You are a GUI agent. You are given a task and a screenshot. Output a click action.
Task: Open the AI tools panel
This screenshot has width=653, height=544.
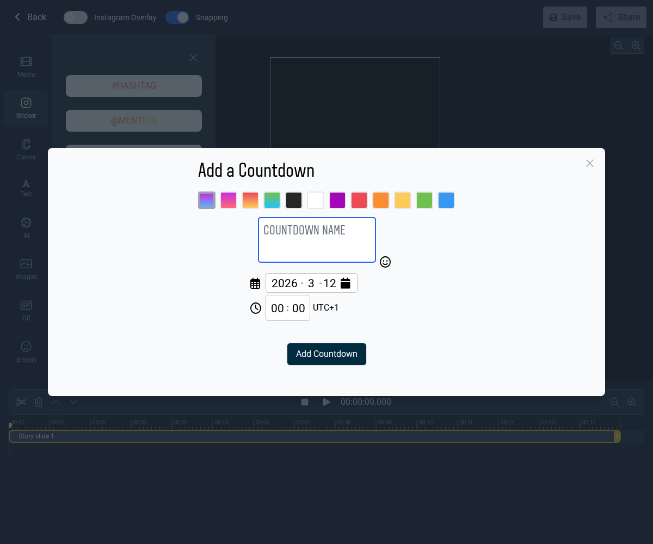tap(26, 227)
